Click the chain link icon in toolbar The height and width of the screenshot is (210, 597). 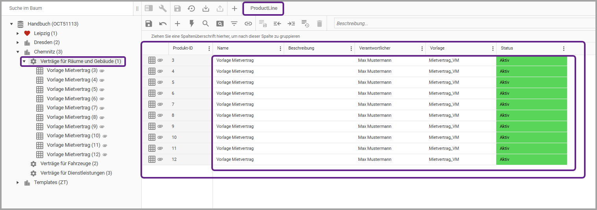tap(248, 24)
